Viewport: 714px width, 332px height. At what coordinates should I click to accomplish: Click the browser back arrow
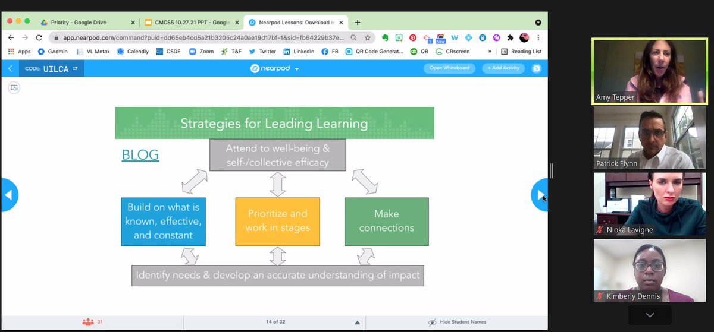[11, 37]
